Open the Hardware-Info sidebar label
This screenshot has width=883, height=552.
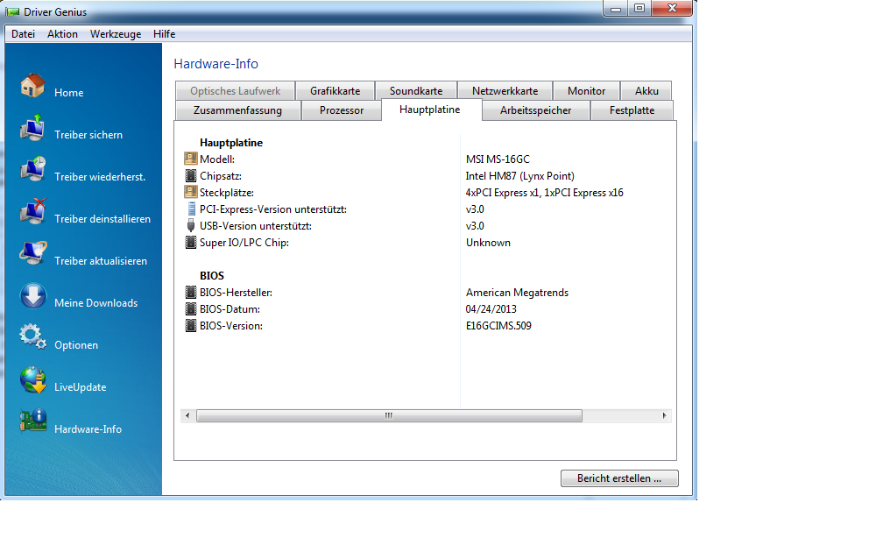tap(88, 429)
